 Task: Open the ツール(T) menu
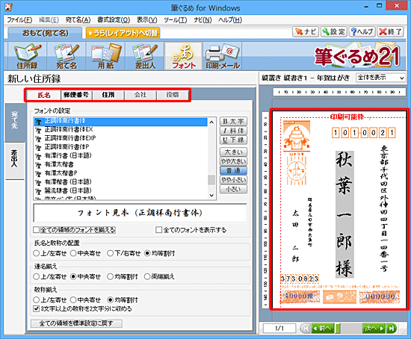pyautogui.click(x=176, y=20)
